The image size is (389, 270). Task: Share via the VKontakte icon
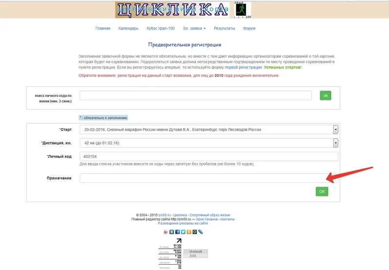172,232
